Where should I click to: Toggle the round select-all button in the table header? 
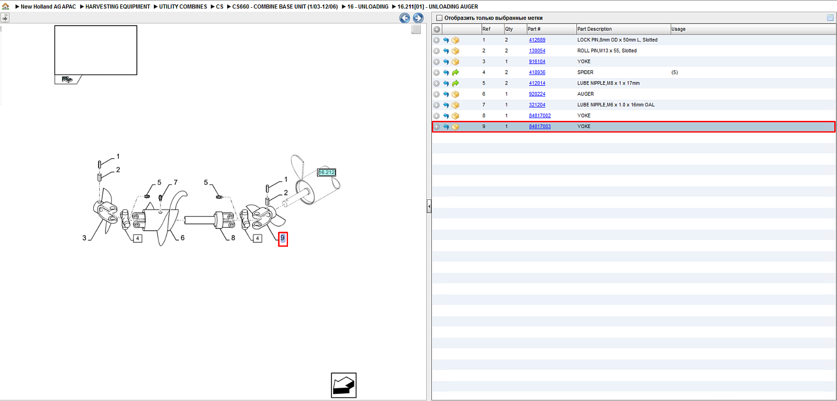click(x=437, y=29)
